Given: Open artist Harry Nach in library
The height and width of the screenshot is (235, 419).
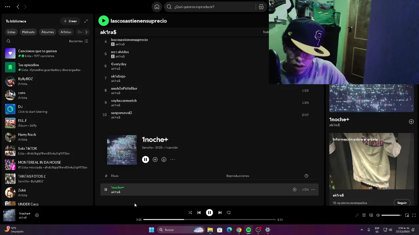Looking at the screenshot, I should pos(47,137).
